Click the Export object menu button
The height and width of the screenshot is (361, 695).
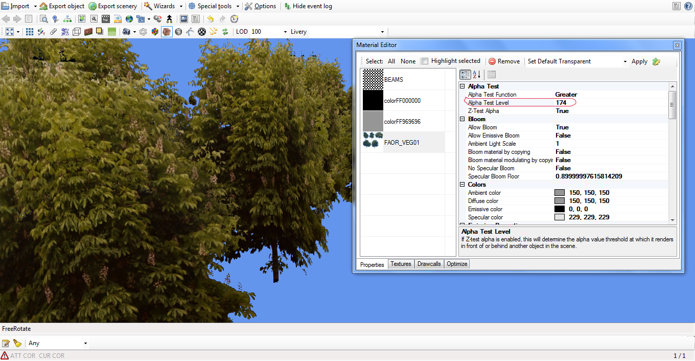62,6
